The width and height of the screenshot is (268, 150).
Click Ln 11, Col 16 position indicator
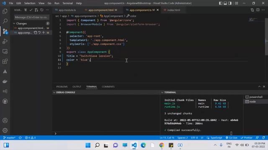[x=167, y=137]
